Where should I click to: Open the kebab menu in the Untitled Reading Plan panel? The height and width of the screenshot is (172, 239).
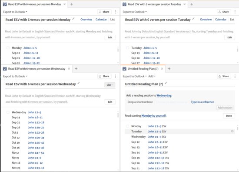tap(235, 76)
